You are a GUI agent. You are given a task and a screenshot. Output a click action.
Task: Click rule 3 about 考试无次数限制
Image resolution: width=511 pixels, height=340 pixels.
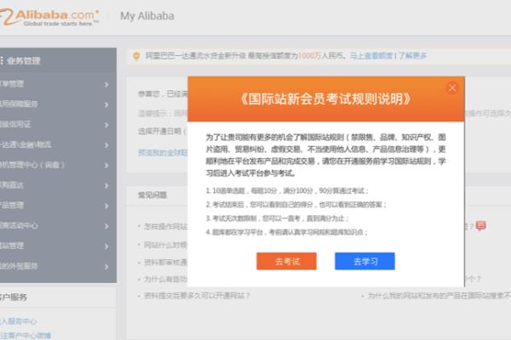[x=277, y=218]
